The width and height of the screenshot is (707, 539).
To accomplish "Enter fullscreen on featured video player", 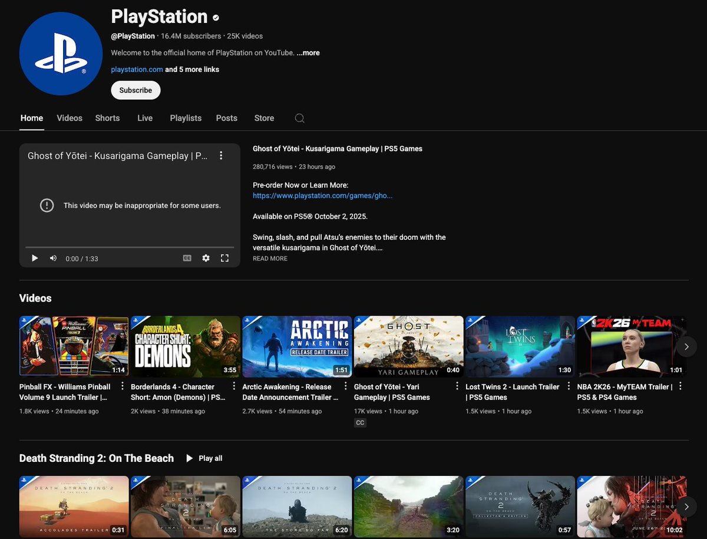I will (224, 258).
